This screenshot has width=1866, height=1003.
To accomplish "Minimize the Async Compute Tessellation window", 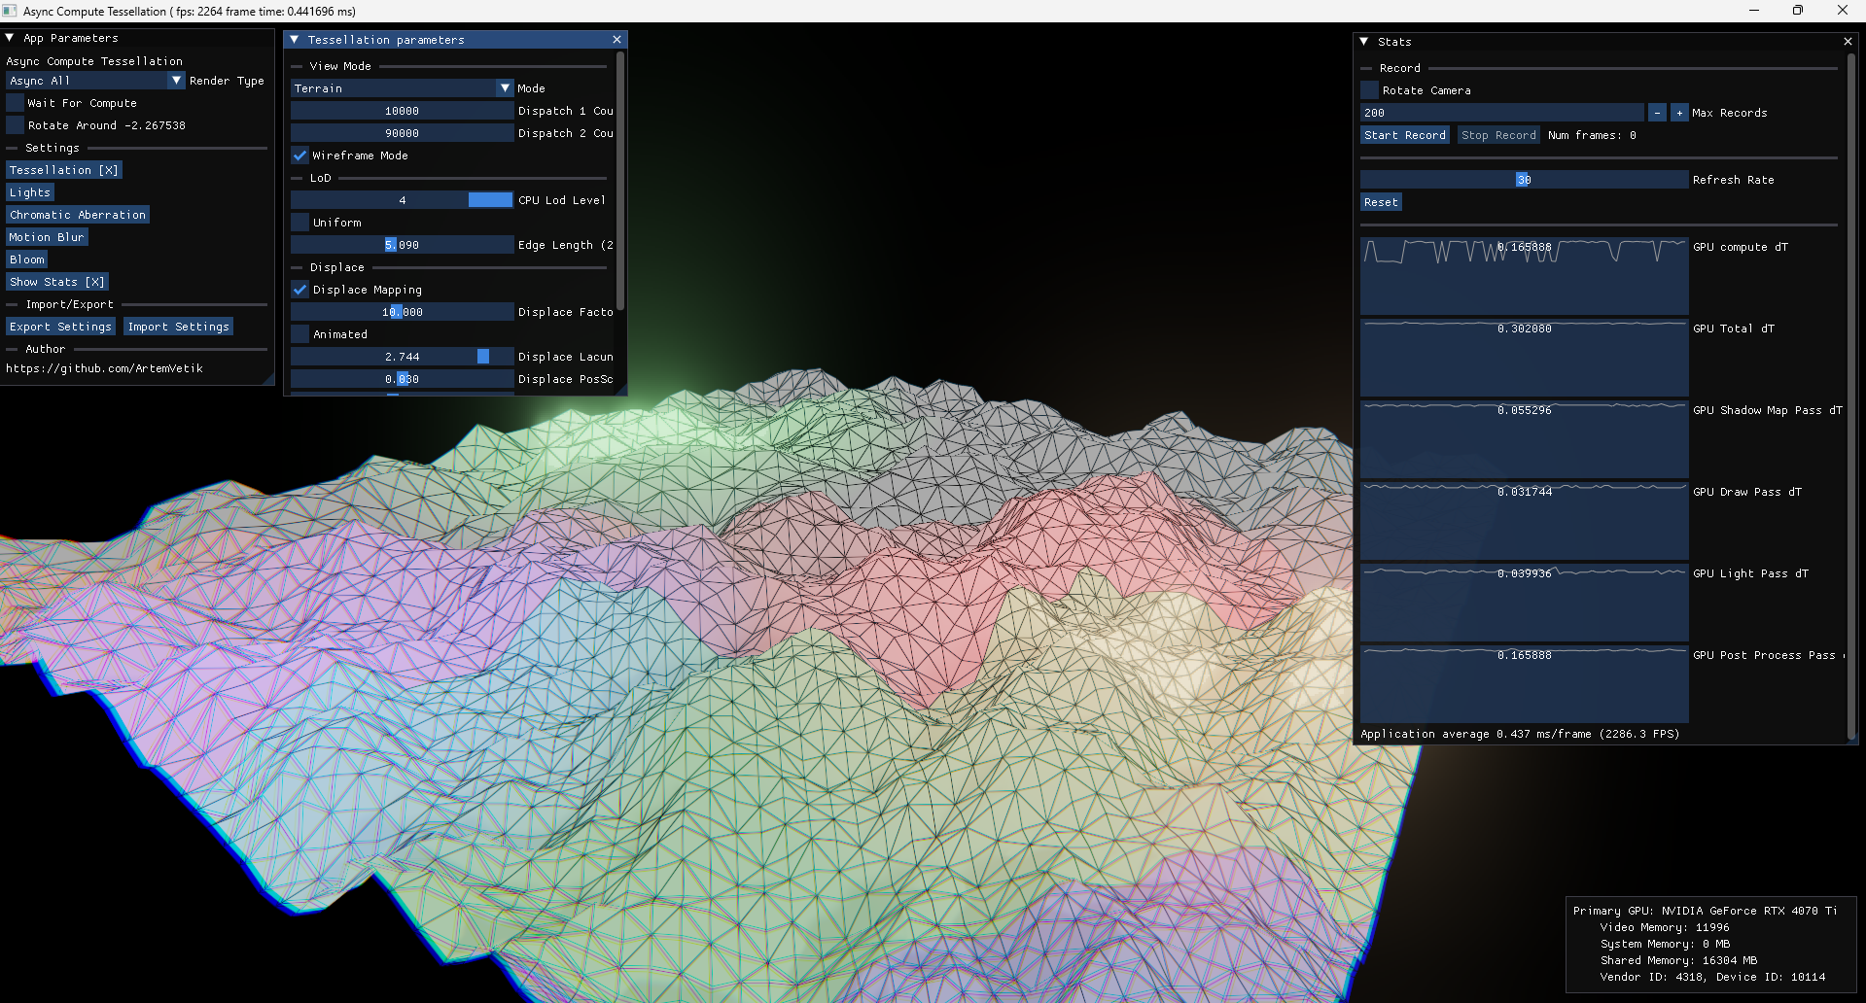I will (x=1754, y=11).
